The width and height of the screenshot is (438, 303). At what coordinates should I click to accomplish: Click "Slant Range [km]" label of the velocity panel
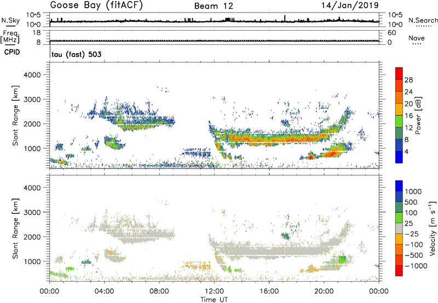pos(15,228)
